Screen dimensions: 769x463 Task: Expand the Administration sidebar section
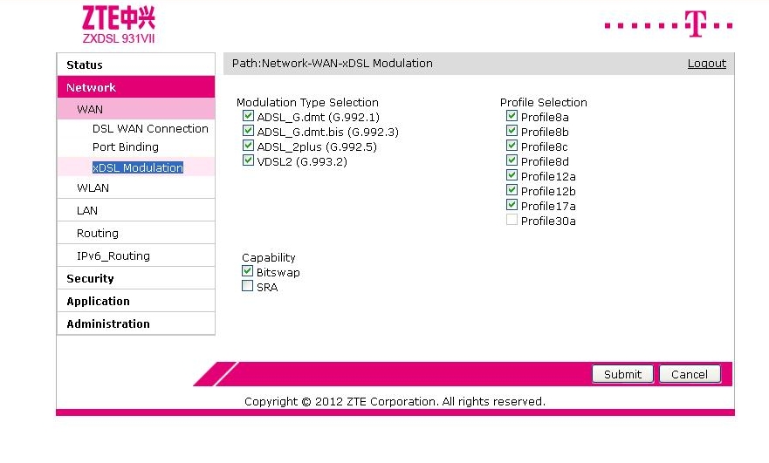[x=108, y=323]
